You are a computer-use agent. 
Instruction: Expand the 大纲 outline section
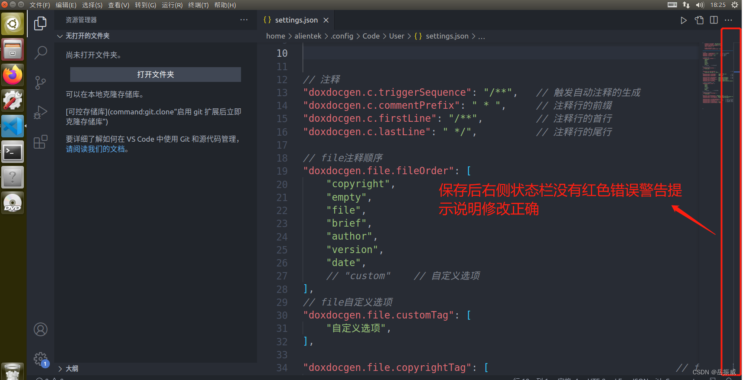(x=156, y=369)
